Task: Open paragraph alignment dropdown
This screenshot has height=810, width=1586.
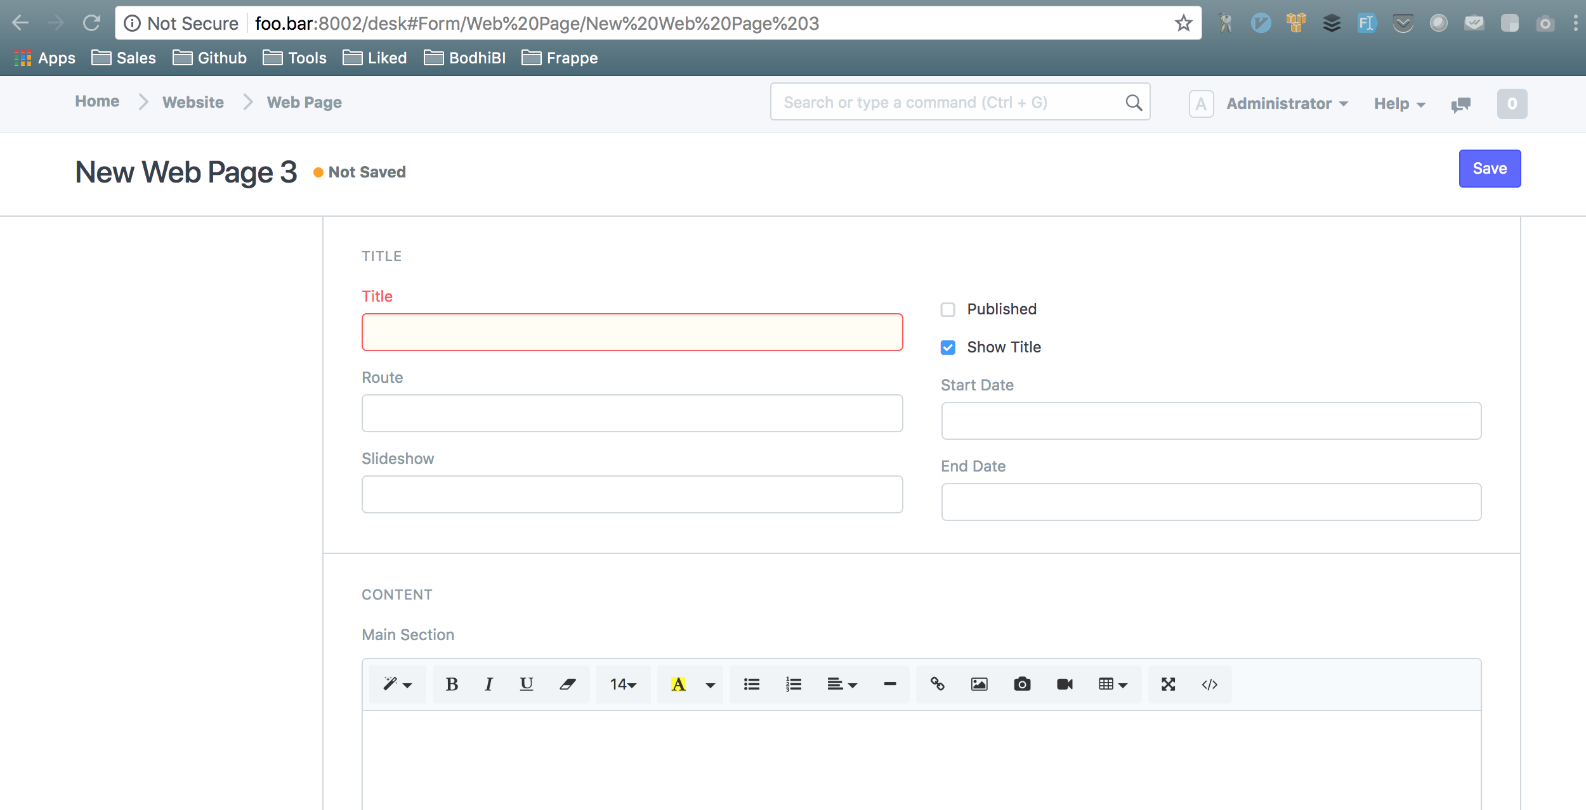Action: 842,685
